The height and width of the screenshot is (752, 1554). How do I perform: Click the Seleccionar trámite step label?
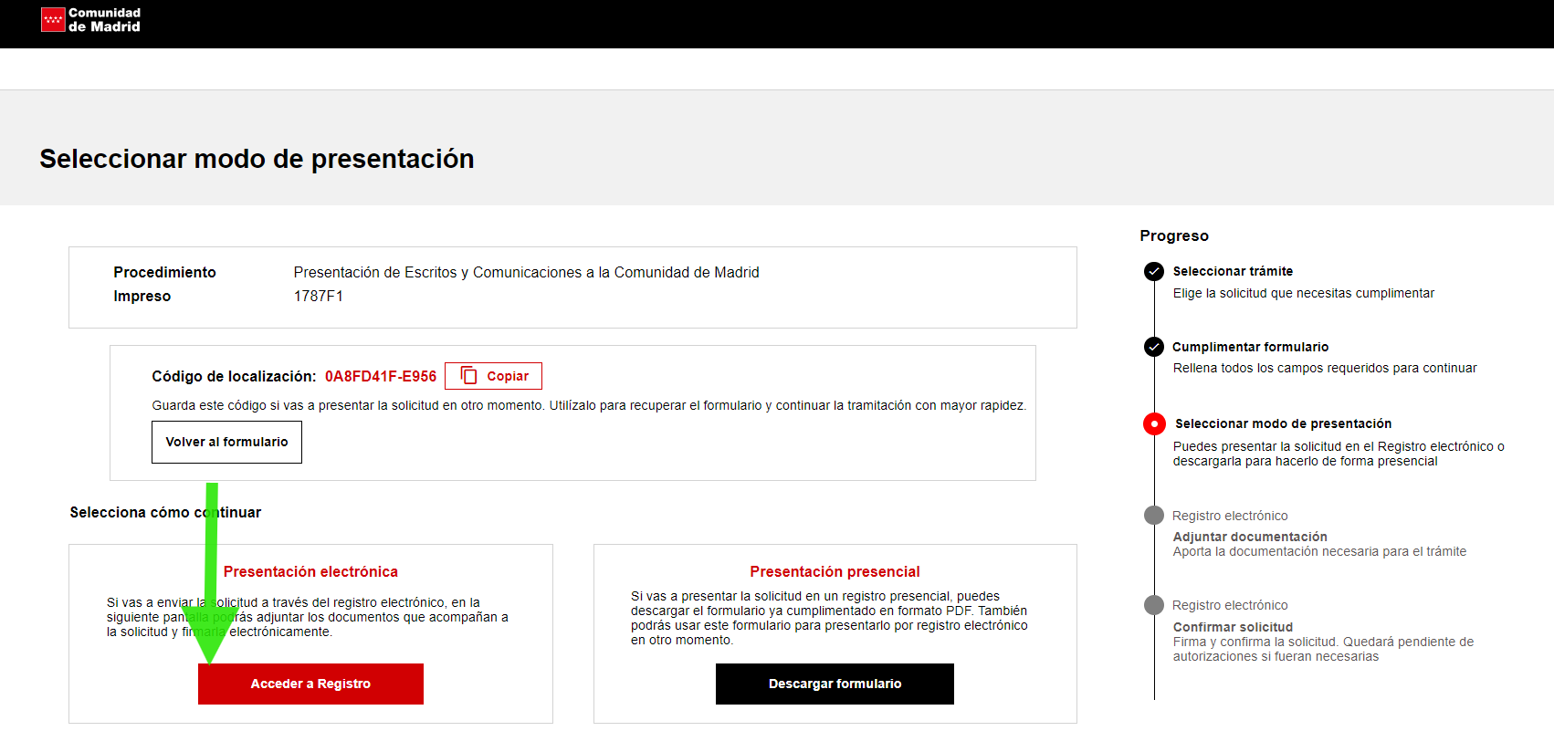point(1233,271)
